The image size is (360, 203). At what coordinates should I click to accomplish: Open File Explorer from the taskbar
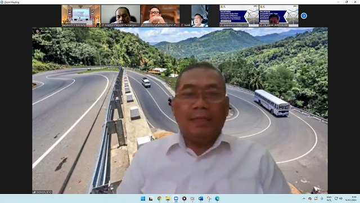click(168, 198)
